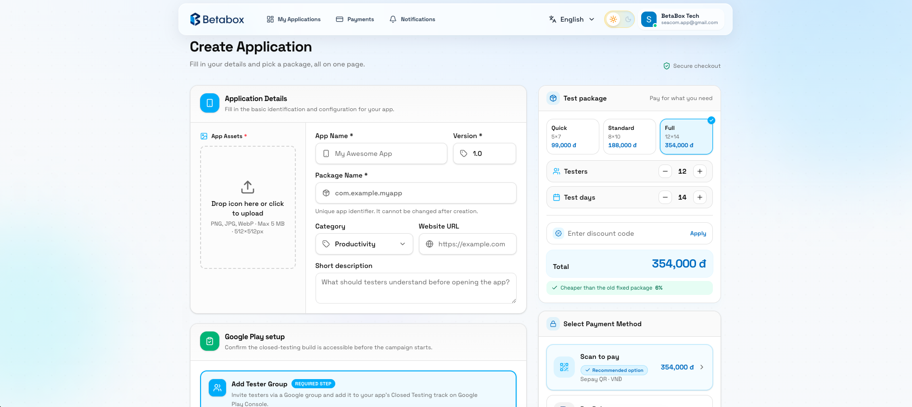The width and height of the screenshot is (912, 407).
Task: Increase the Test days count
Action: [700, 197]
